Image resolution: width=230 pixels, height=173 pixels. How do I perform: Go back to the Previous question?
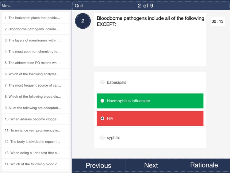98,165
